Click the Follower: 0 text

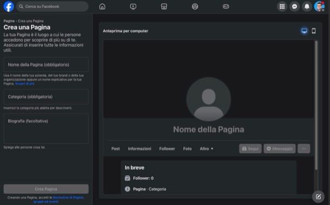tap(143, 178)
